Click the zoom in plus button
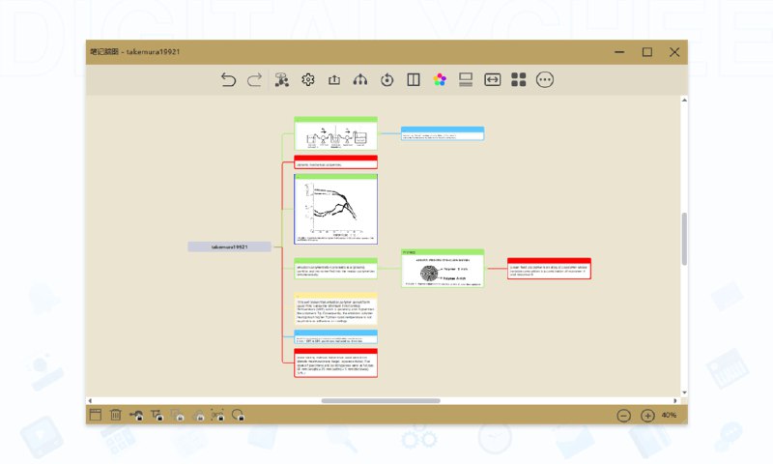The height and width of the screenshot is (464, 773). pos(647,415)
